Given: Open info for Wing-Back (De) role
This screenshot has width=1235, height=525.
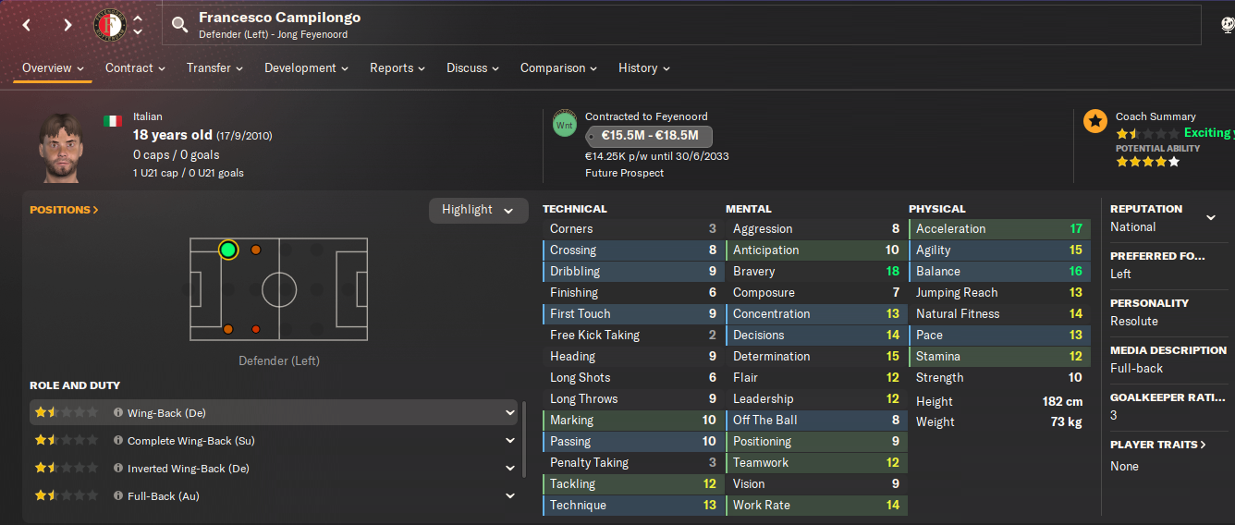Looking at the screenshot, I should tap(117, 413).
